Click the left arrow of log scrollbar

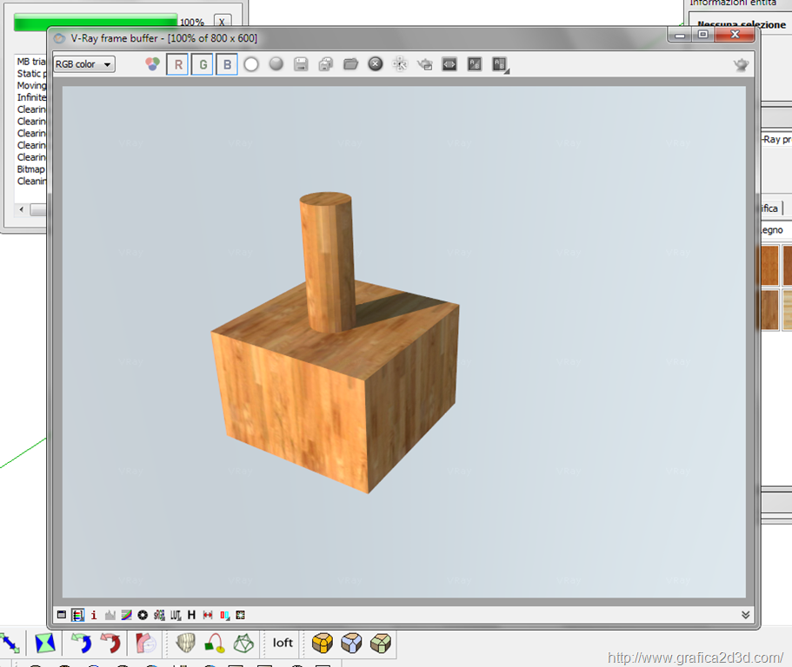pyautogui.click(x=23, y=209)
